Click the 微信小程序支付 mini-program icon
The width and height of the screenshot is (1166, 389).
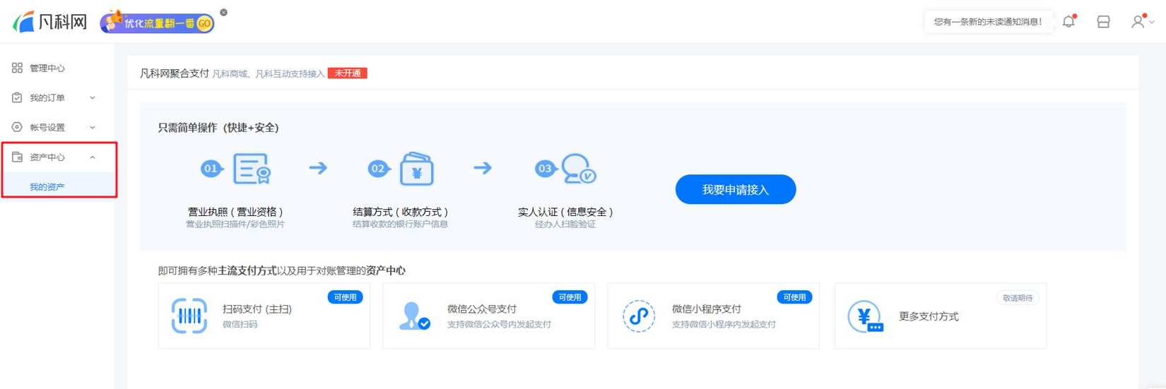(639, 316)
